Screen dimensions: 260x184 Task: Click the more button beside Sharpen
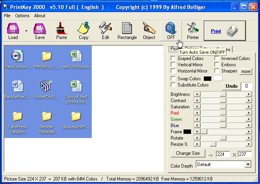point(246,71)
